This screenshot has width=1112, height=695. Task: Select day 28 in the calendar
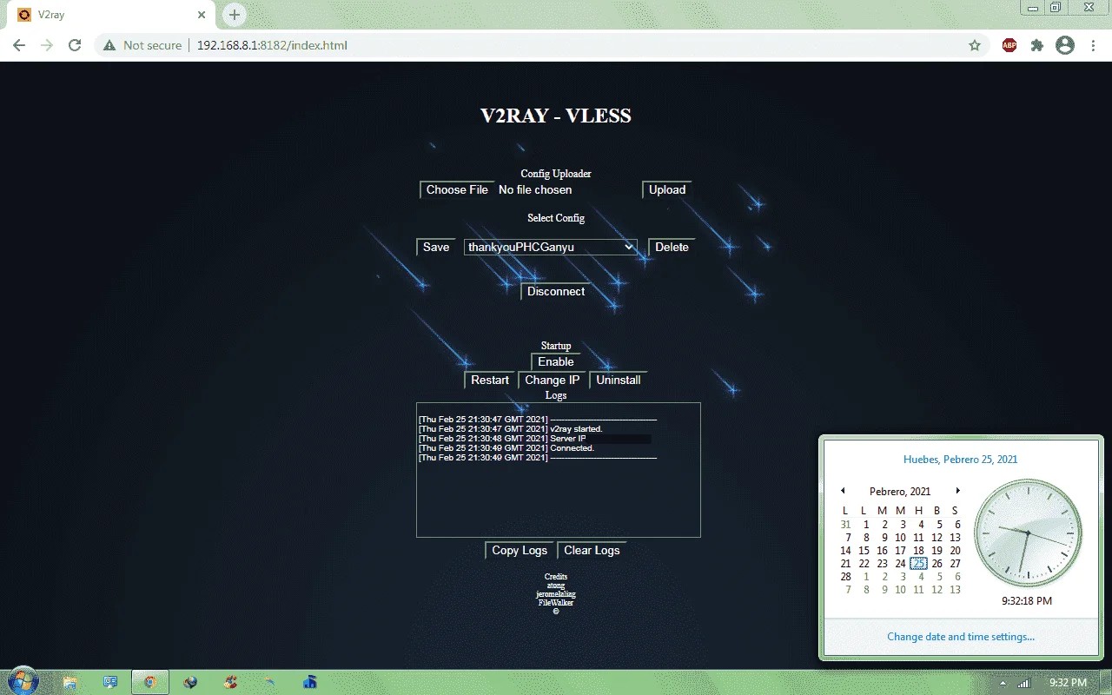pyautogui.click(x=845, y=577)
